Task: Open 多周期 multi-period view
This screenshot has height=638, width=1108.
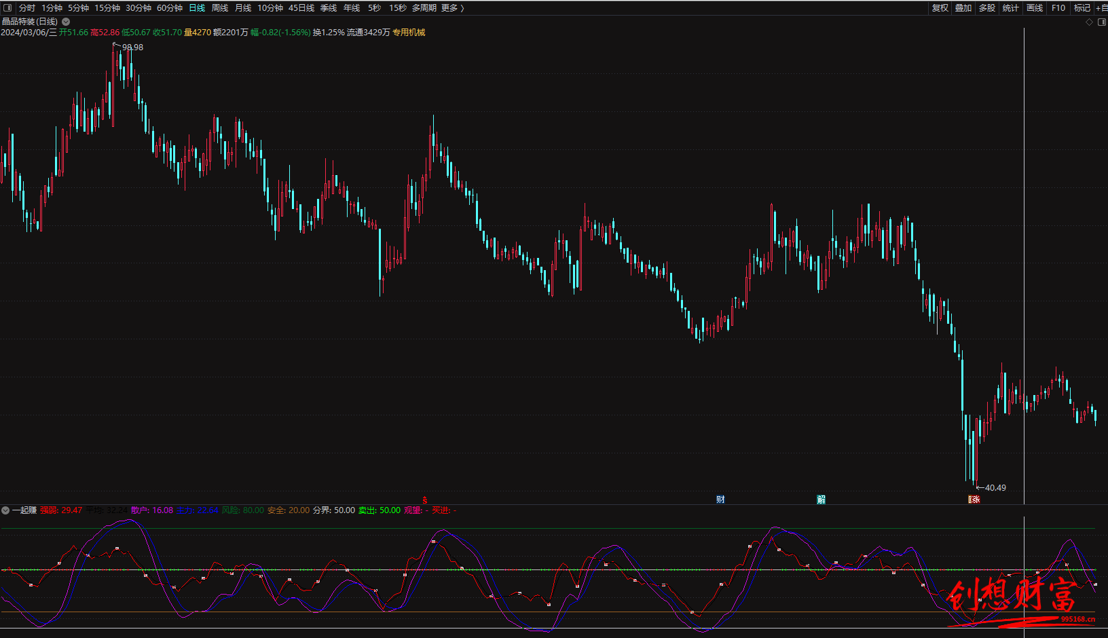Action: (424, 8)
